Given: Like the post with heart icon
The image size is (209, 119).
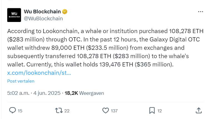Looking at the screenshot, I should coord(106,110).
